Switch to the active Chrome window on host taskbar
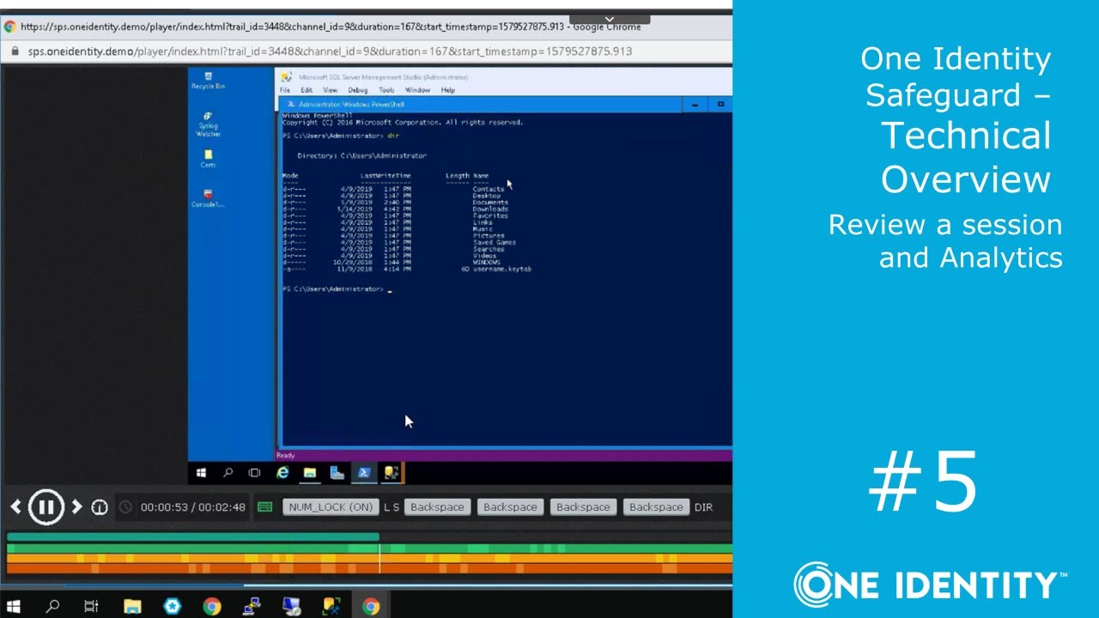This screenshot has height=618, width=1099. click(370, 607)
